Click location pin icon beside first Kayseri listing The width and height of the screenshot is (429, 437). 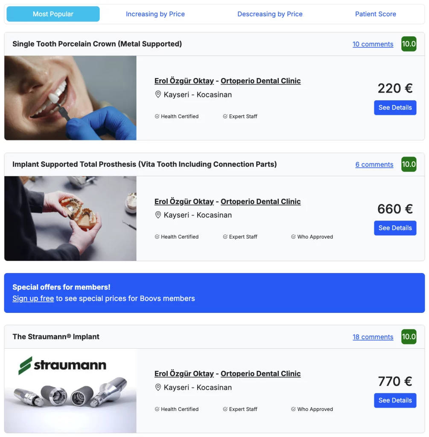click(x=158, y=94)
